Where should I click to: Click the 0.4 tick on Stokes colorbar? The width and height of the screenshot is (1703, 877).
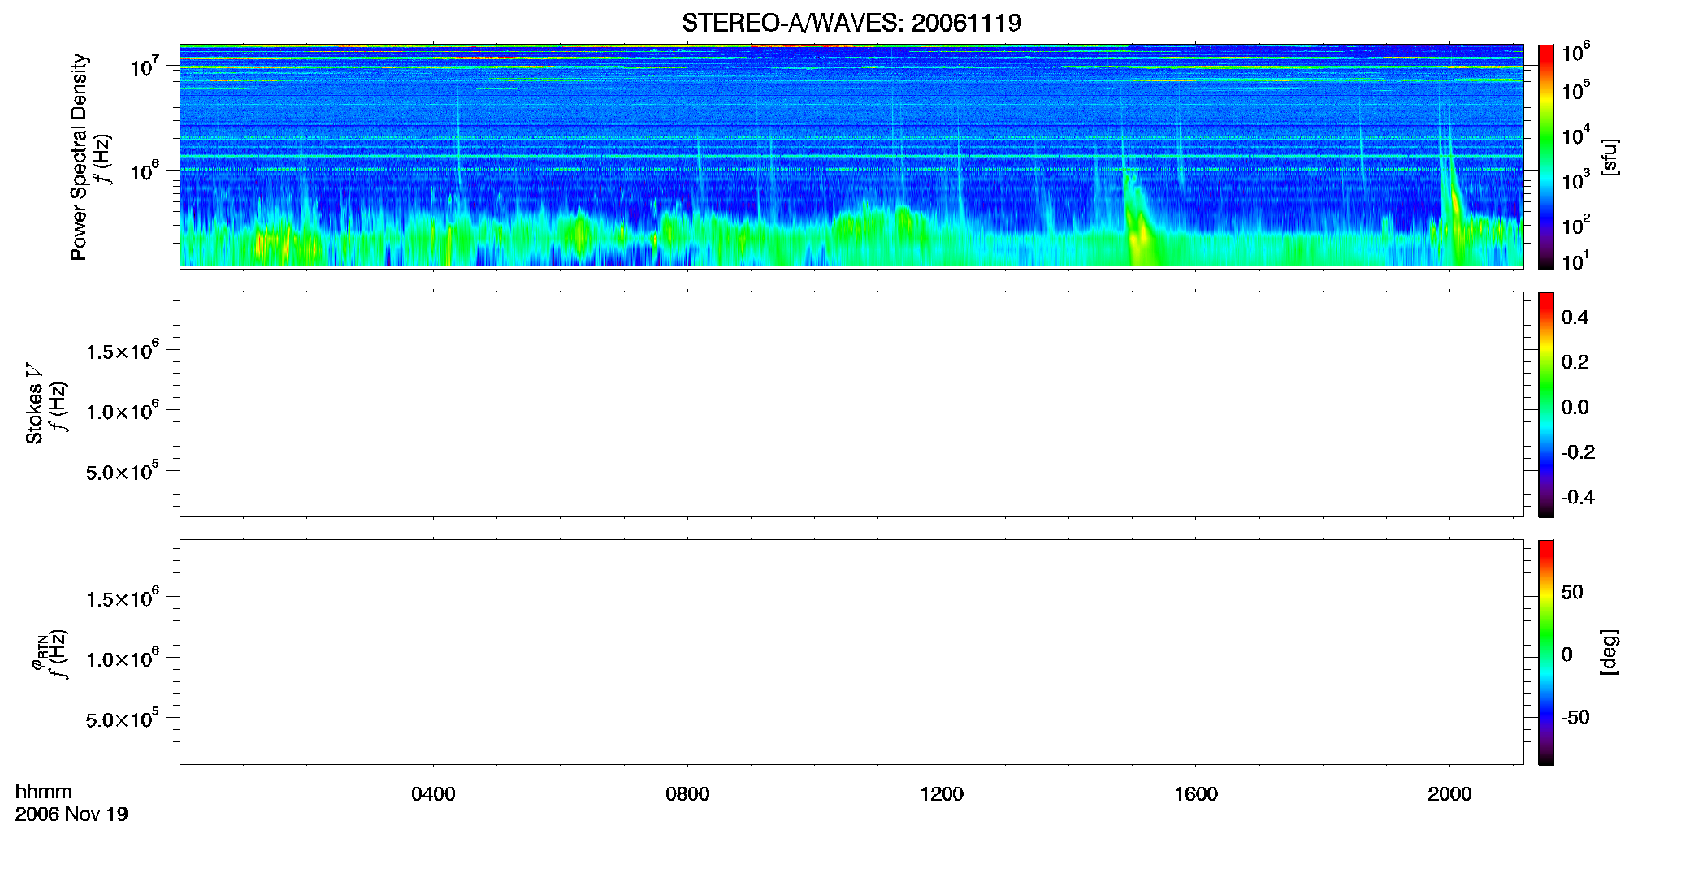coord(1575,318)
